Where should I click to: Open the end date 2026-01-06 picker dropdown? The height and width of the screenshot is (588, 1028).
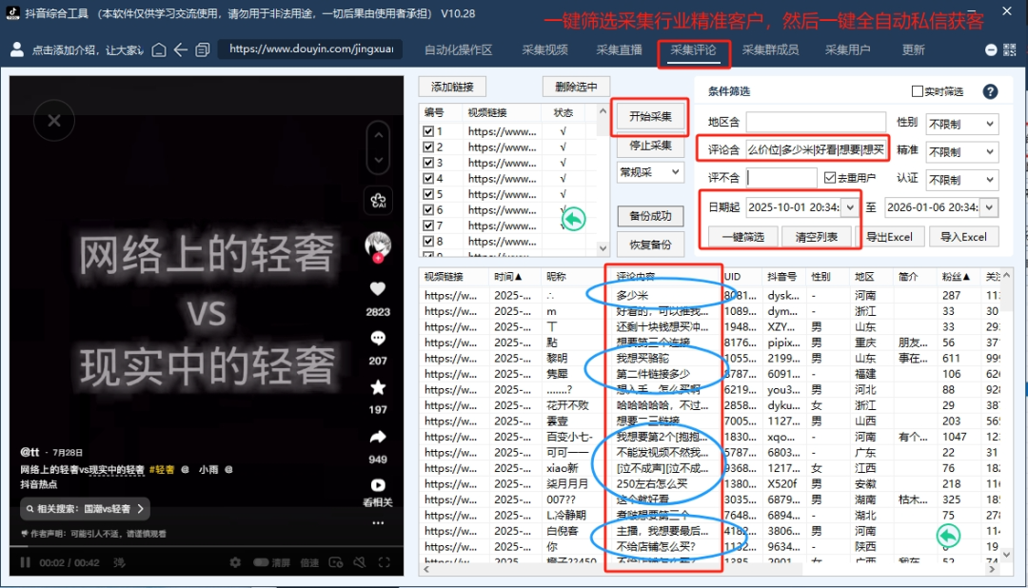pyautogui.click(x=989, y=207)
